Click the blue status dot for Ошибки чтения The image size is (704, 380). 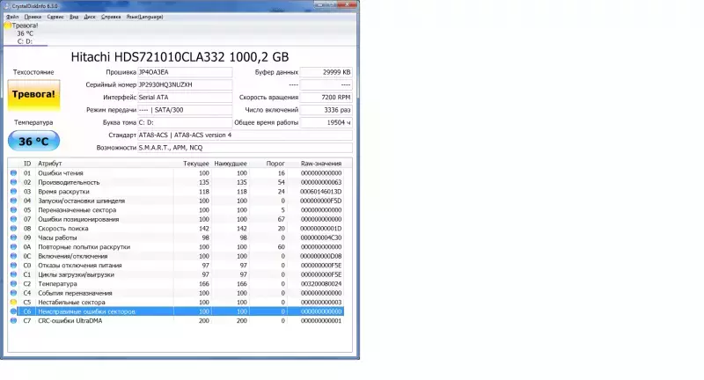(13, 172)
